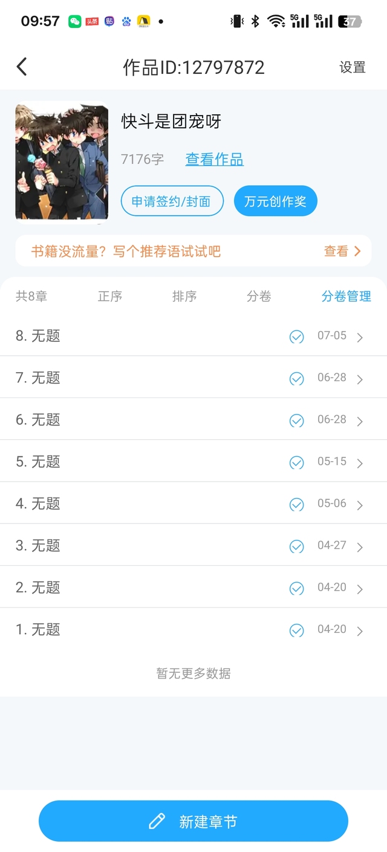Screen dimensions: 387x852
Task: Tap the vibrate mode status icon
Action: 236,21
